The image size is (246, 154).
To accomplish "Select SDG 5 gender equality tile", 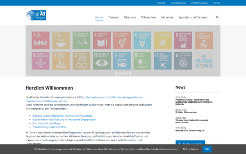I will click(x=122, y=40).
